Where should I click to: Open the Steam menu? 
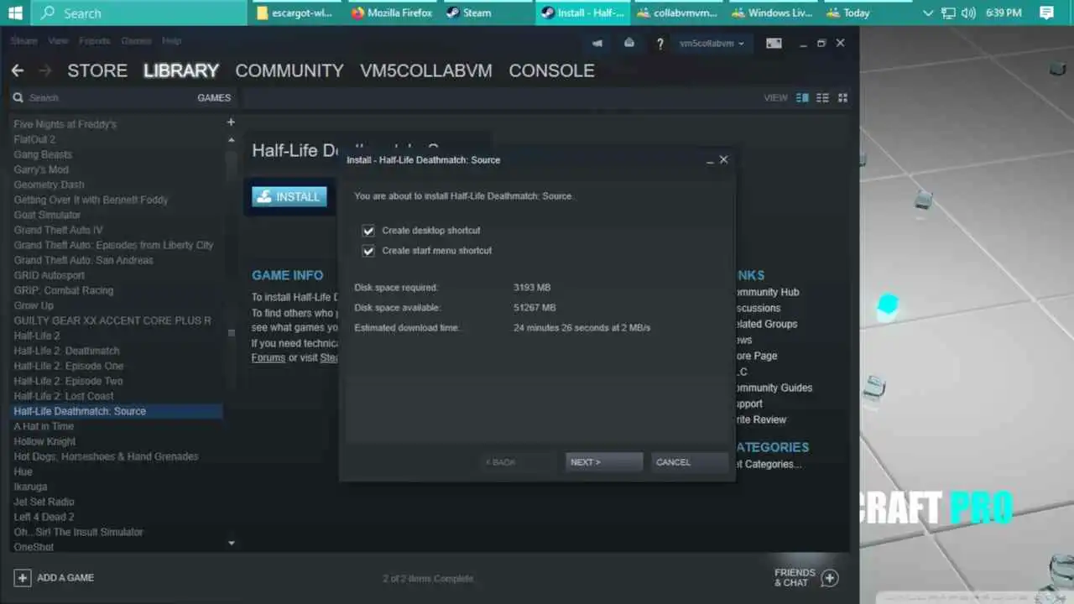(x=23, y=41)
